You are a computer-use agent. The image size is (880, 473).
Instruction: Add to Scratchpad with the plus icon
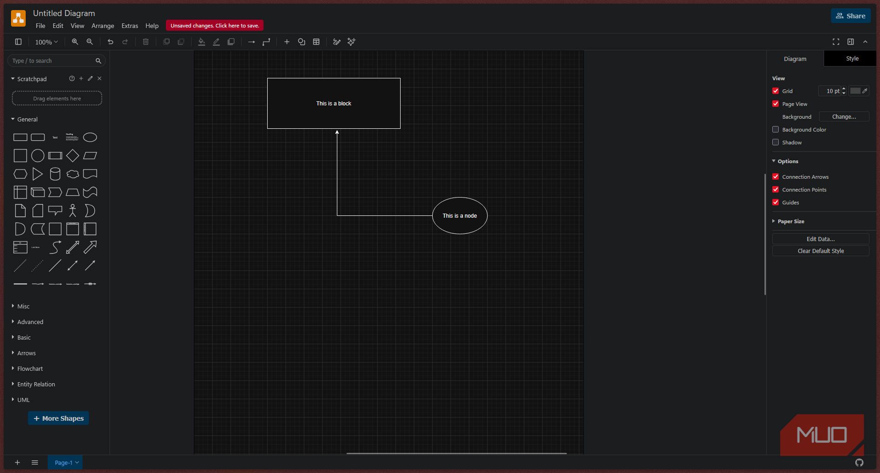point(81,78)
